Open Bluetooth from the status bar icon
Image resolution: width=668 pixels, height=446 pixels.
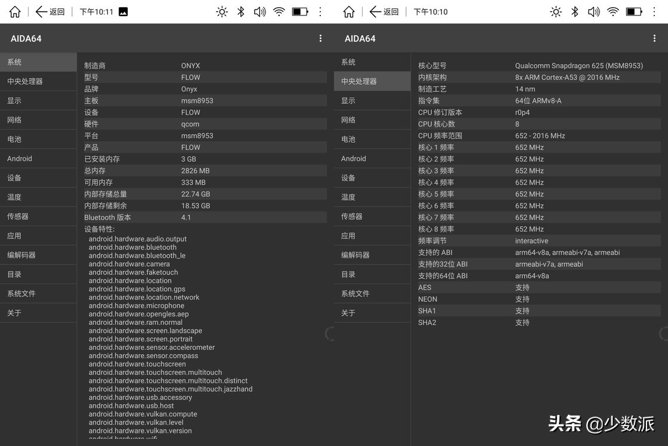point(240,11)
